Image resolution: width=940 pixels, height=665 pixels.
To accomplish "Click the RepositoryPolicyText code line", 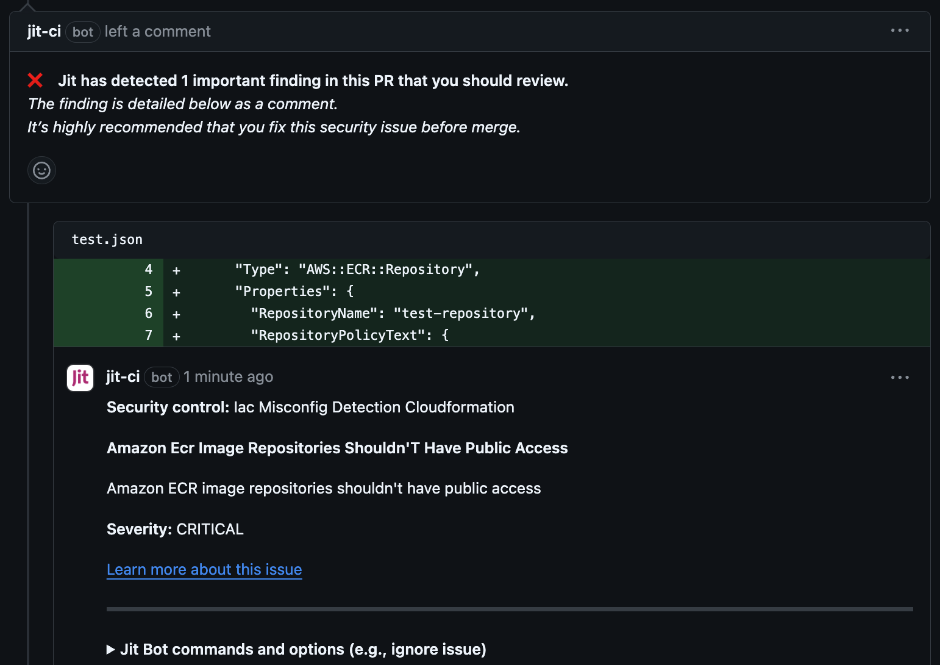I will pos(350,336).
